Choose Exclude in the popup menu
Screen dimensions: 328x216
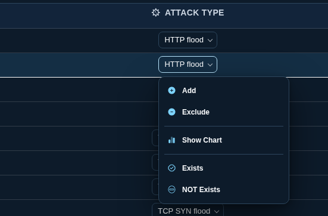(x=224, y=112)
